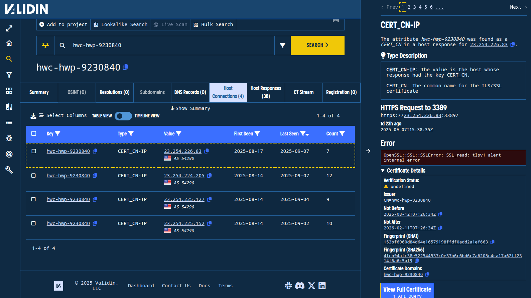The height and width of the screenshot is (298, 531).
Task: Open the filter funnel icon in sidebar
Action: 9,75
